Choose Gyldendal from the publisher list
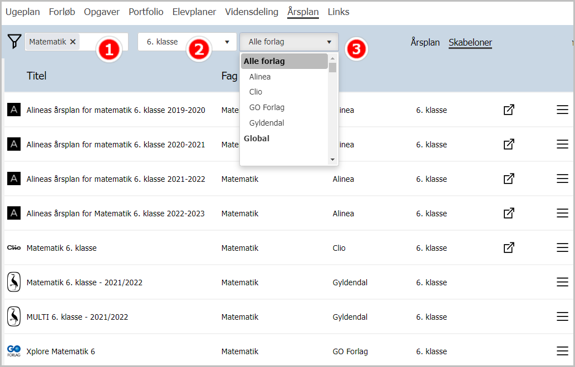Image resolution: width=575 pixels, height=367 pixels. tap(267, 123)
